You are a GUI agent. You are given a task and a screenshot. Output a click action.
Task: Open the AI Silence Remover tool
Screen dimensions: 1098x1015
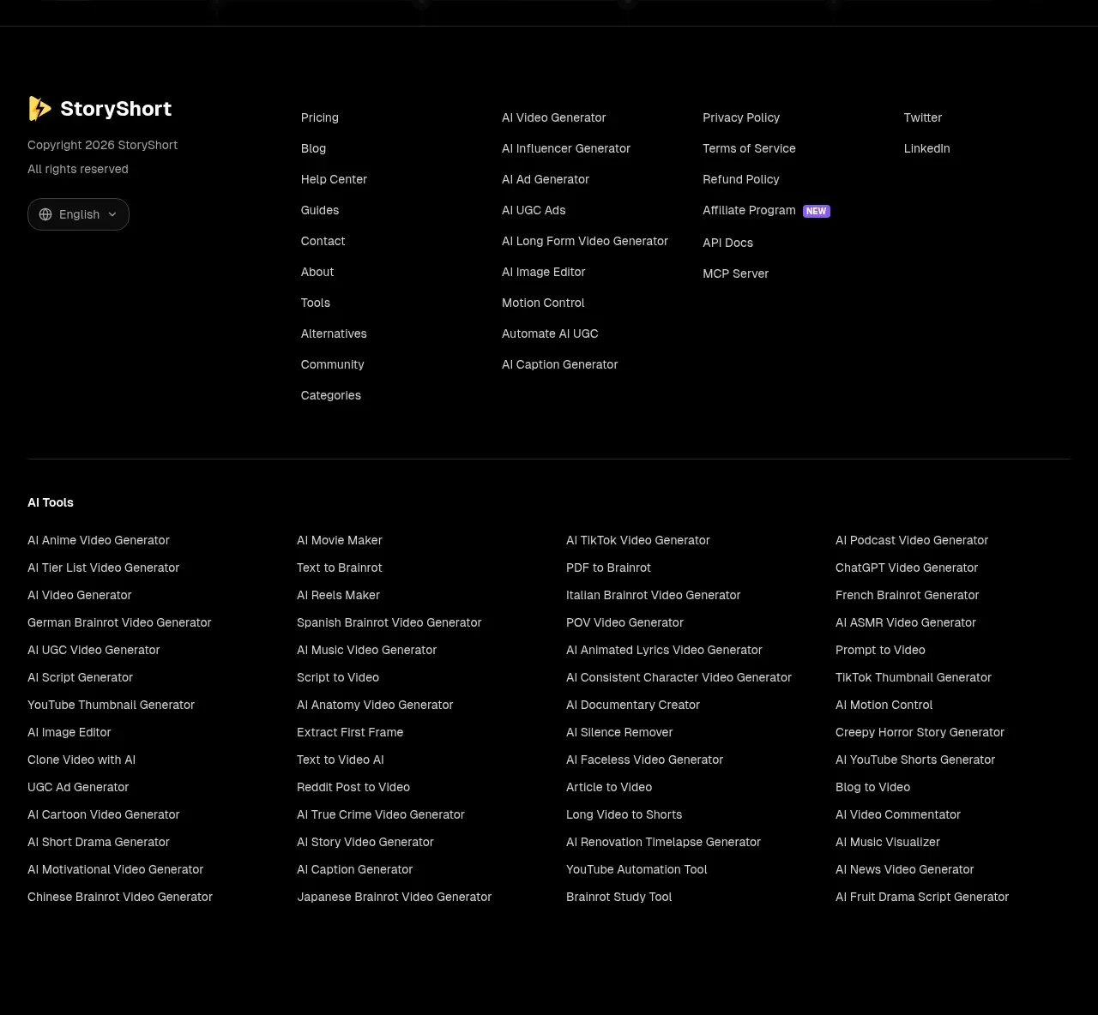click(619, 732)
